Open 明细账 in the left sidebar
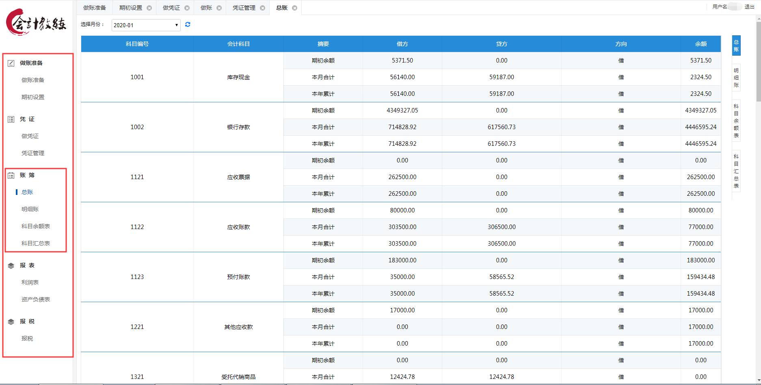 (30, 210)
